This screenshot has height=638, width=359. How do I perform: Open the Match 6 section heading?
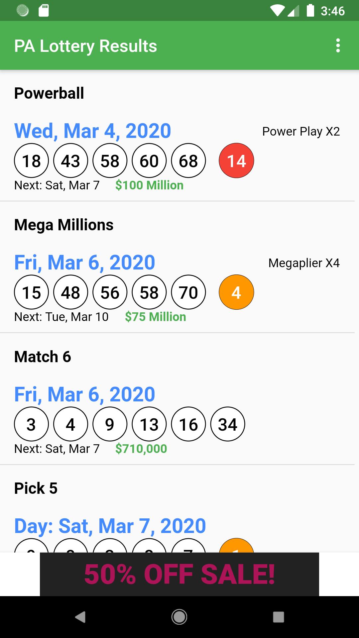click(43, 357)
